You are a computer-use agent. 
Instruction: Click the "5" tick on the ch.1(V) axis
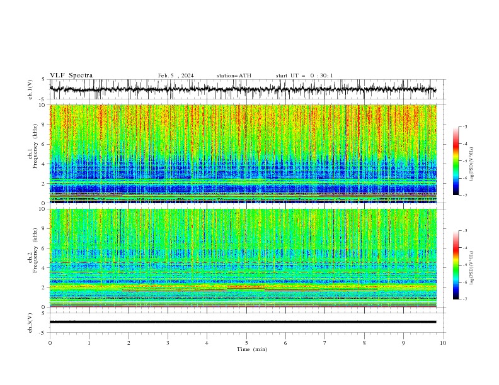coord(43,79)
